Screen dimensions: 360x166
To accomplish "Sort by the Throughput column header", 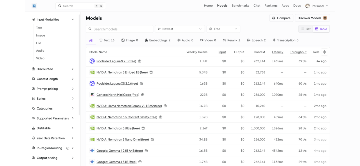I will pyautogui.click(x=298, y=52).
